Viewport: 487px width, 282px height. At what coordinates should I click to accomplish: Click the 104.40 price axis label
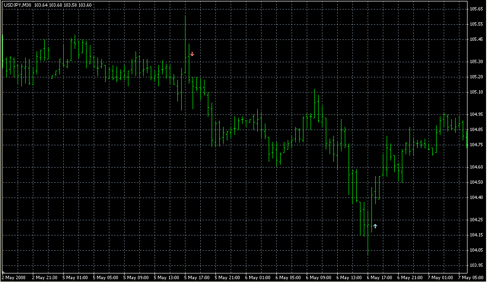click(477, 197)
